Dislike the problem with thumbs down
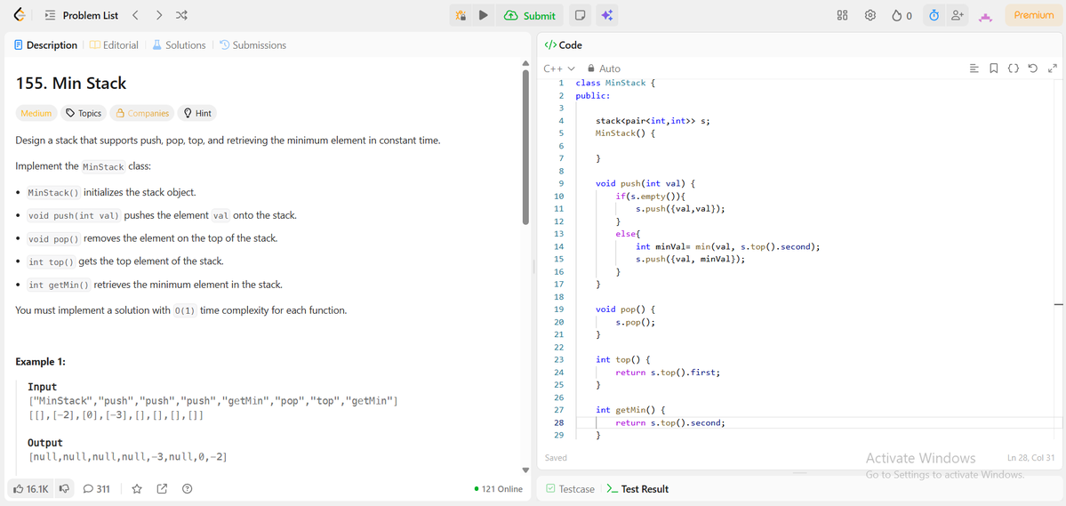 pyautogui.click(x=65, y=488)
